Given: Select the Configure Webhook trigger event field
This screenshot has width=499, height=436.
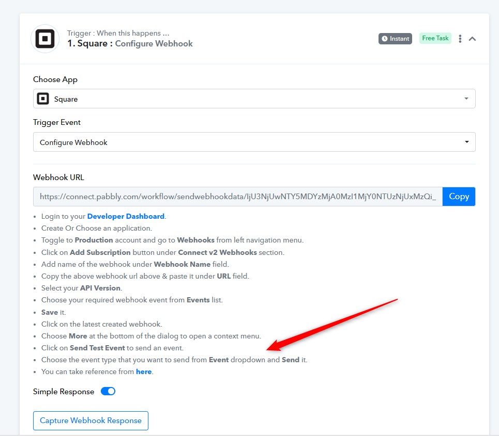Looking at the screenshot, I should [254, 142].
